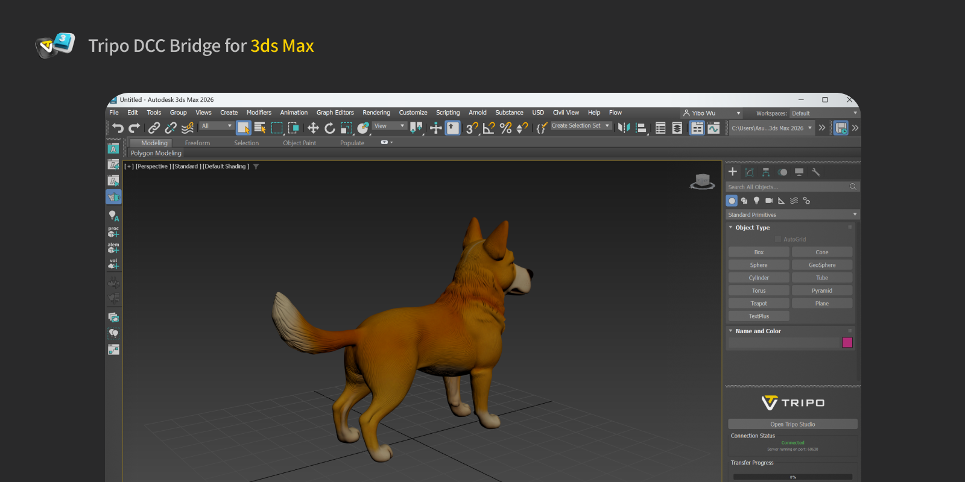Open the Utilities wrench panel
The width and height of the screenshot is (965, 482).
click(x=816, y=172)
